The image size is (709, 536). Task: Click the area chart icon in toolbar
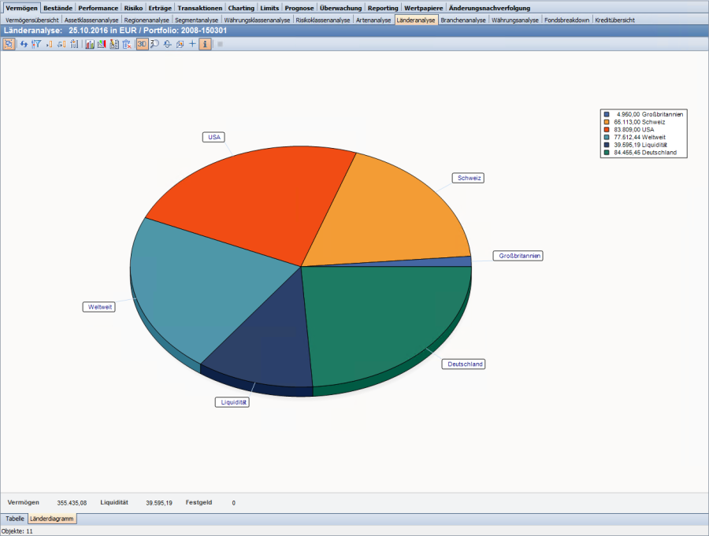(102, 44)
